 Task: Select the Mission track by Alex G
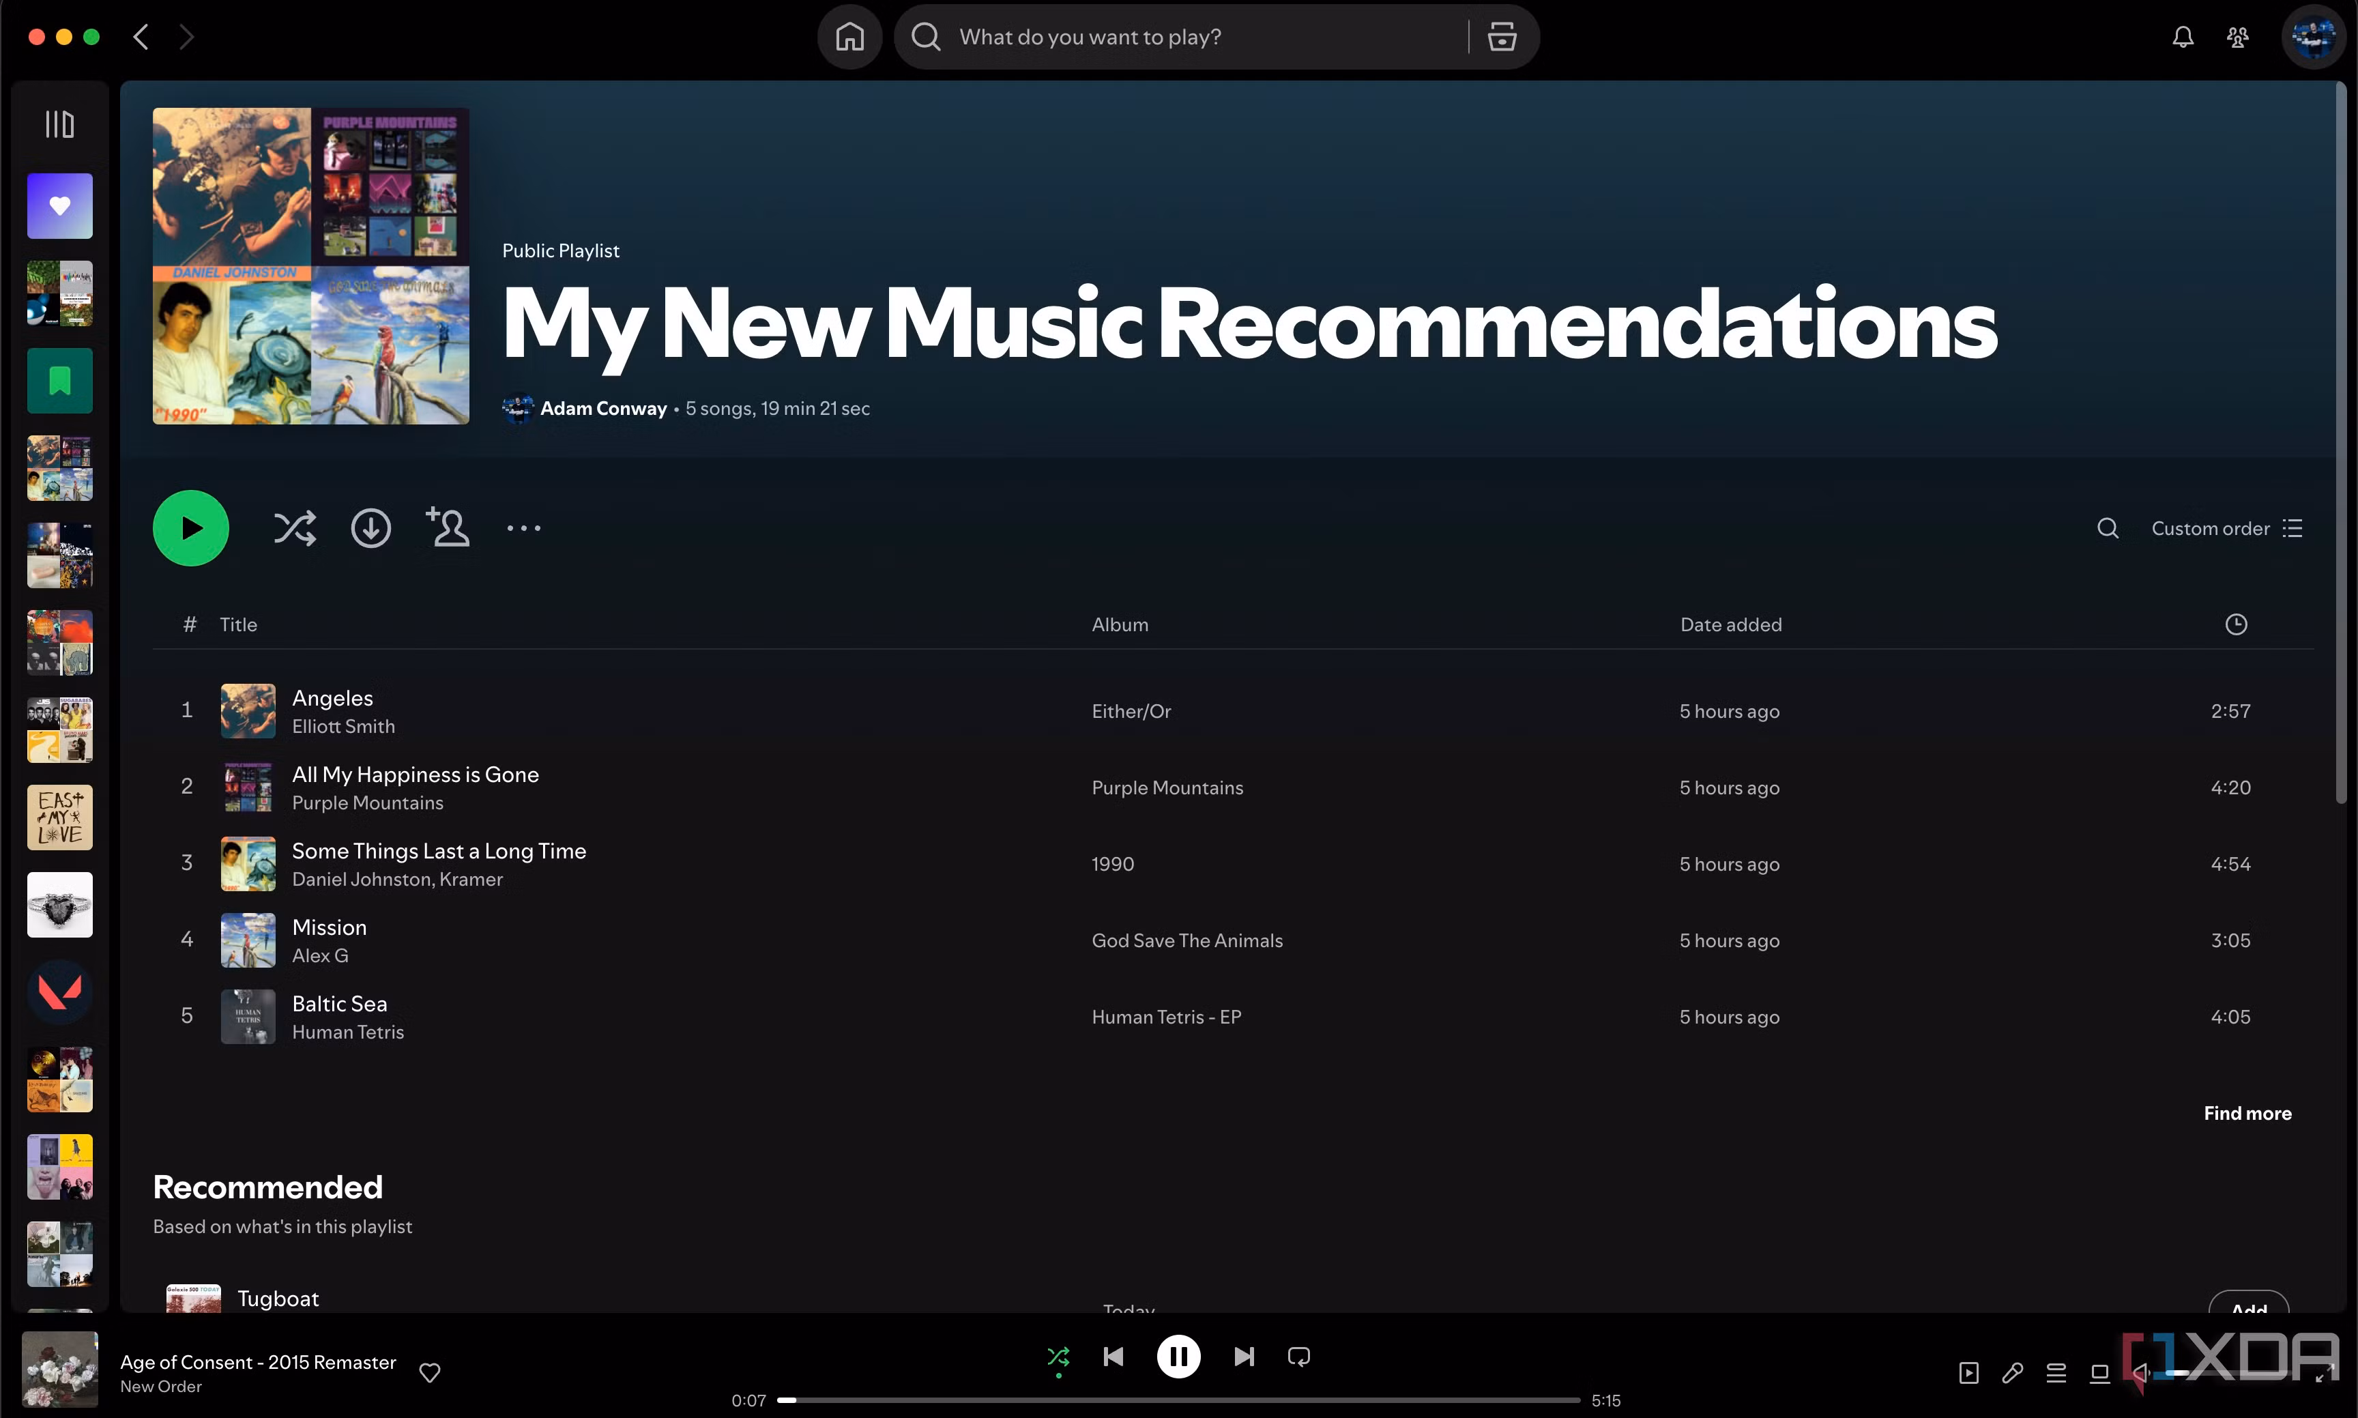(329, 927)
